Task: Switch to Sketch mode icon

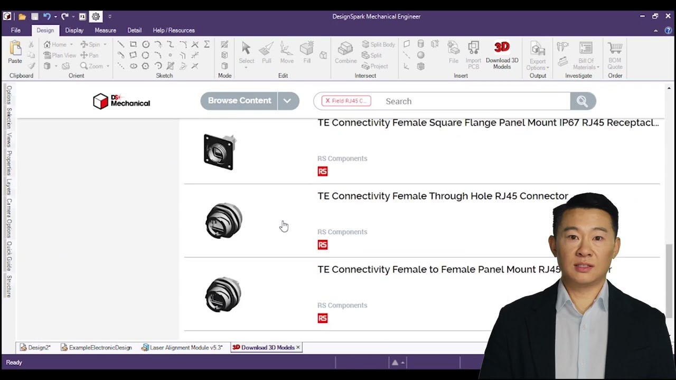Action: click(224, 44)
